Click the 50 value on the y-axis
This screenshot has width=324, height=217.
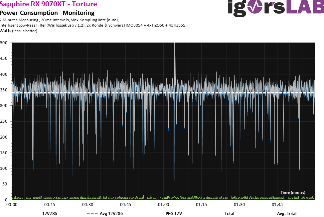5,184
